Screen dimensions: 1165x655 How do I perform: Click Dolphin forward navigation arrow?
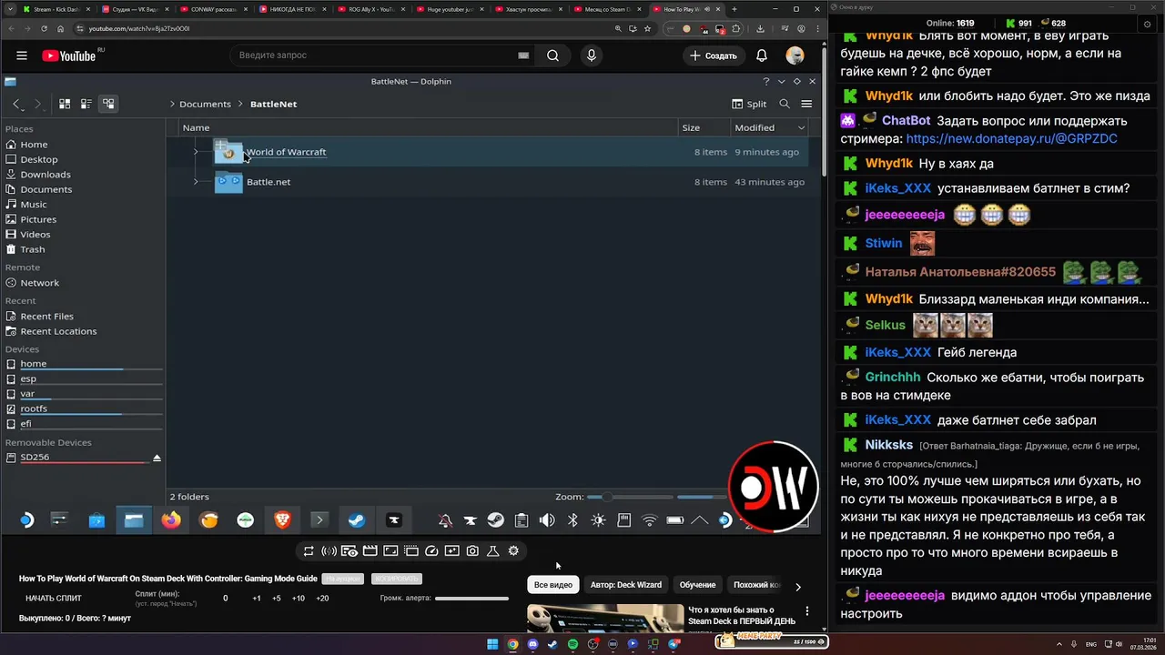(38, 104)
